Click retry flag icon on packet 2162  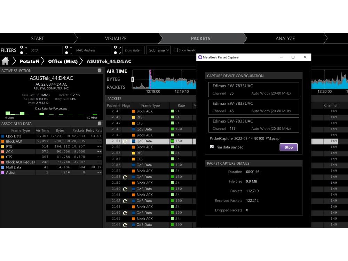[x=125, y=201]
